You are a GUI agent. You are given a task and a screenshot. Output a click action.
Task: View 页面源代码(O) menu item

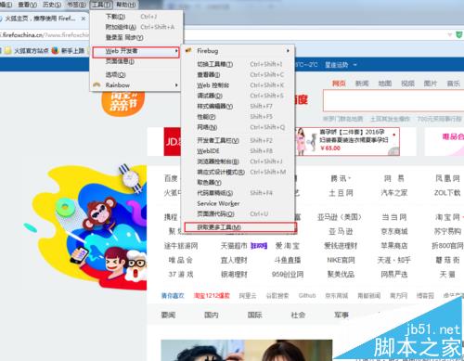coord(238,213)
